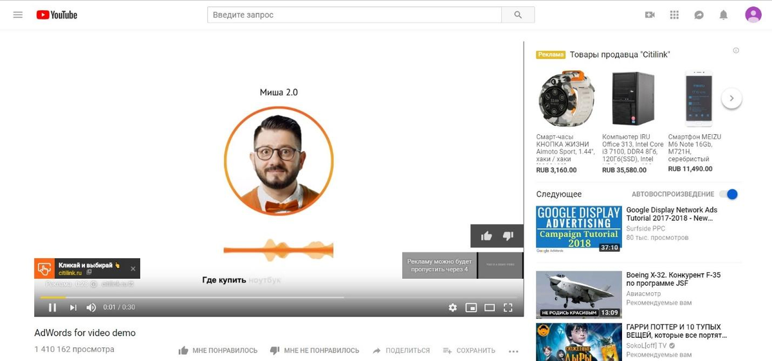Go to YouTube home via logo
772x361 pixels.
point(57,15)
